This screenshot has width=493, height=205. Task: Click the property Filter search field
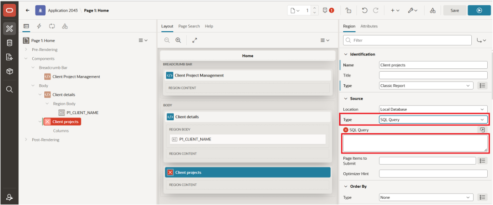[407, 40]
